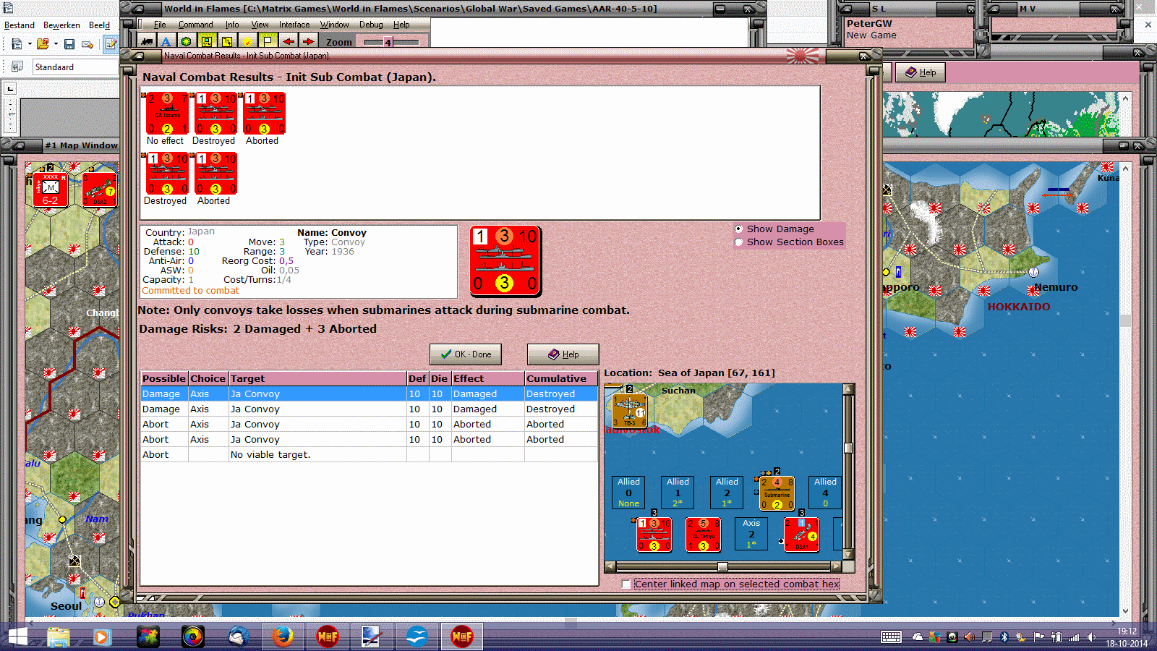Select the Abort No viable target row
The image size is (1157, 651).
[x=369, y=454]
